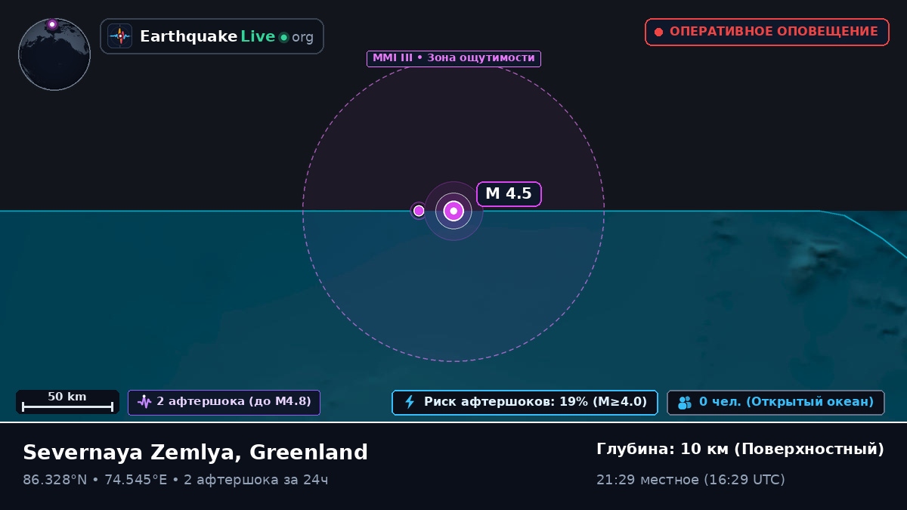The image size is (907, 510).
Task: Click the green live status dot
Action: tap(284, 37)
